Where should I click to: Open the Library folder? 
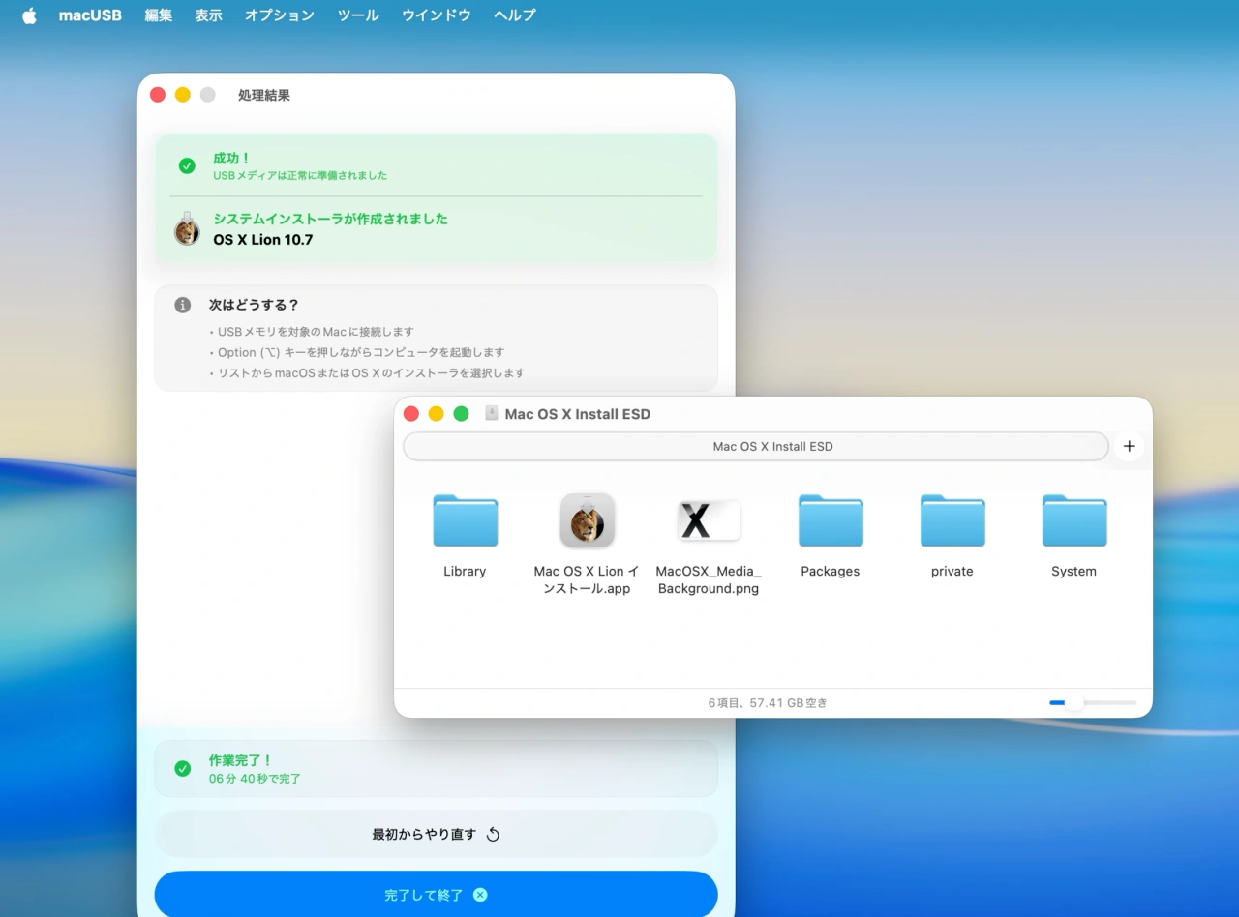pos(464,520)
